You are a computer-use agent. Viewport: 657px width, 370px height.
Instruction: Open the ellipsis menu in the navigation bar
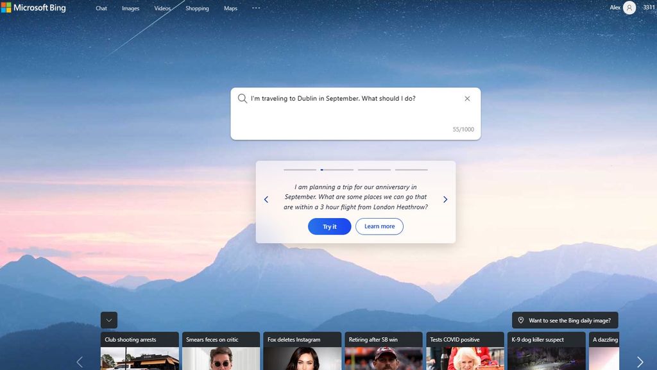coord(256,8)
